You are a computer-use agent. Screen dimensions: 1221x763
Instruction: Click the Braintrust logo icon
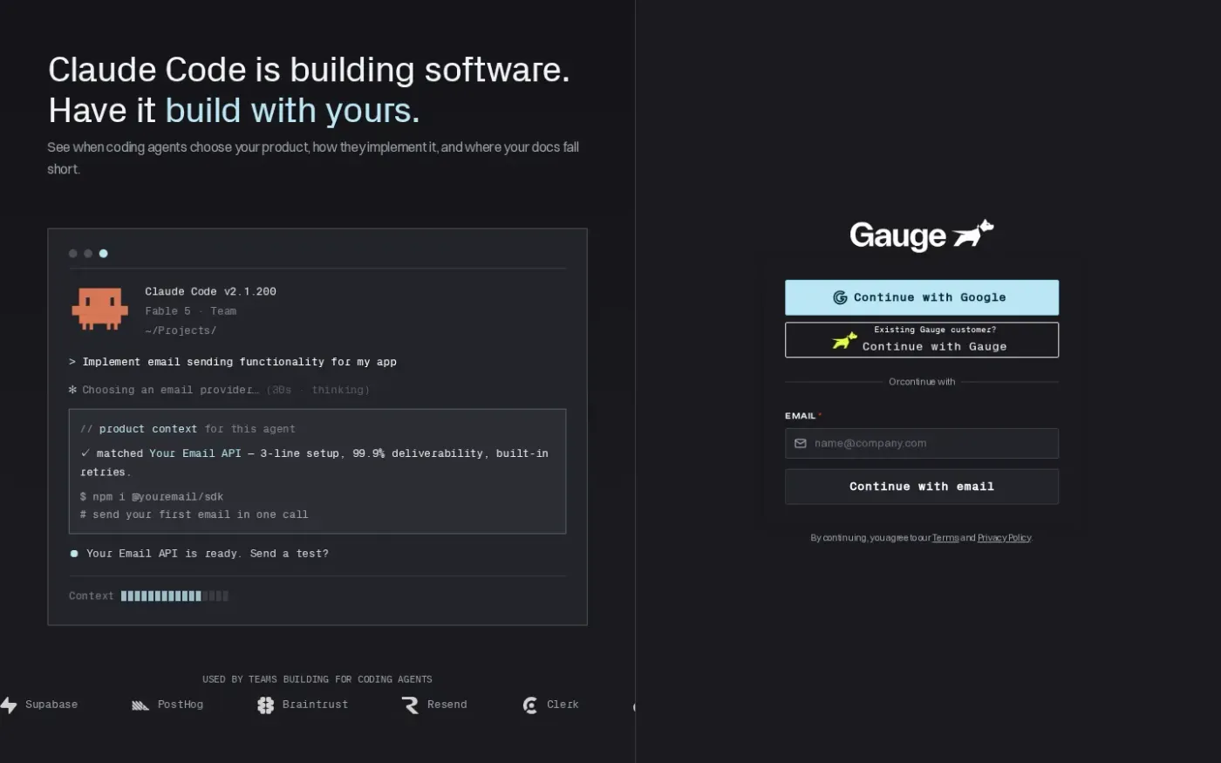pyautogui.click(x=266, y=705)
